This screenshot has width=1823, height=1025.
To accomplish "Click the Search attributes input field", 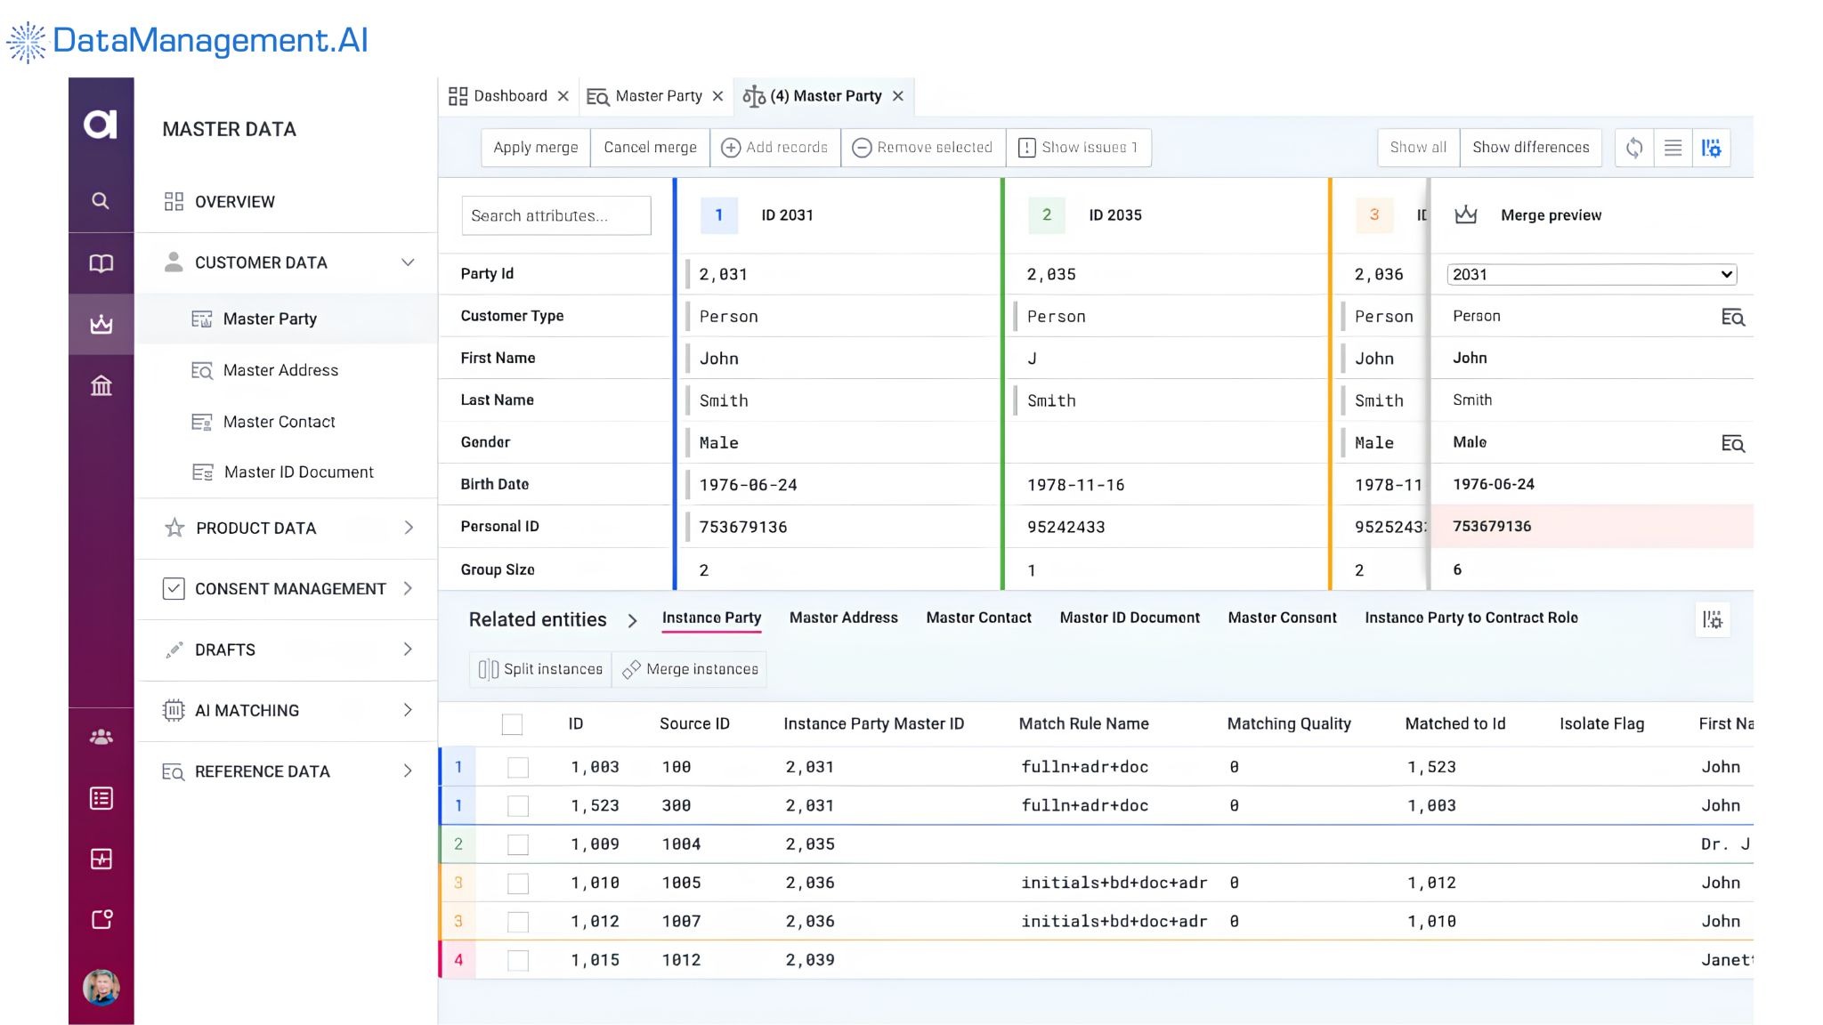I will click(556, 215).
